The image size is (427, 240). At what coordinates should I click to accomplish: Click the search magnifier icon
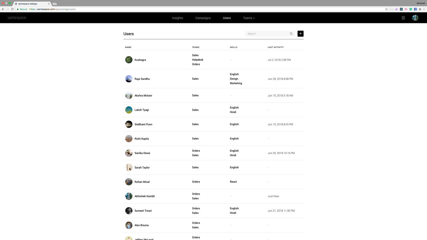(x=291, y=34)
